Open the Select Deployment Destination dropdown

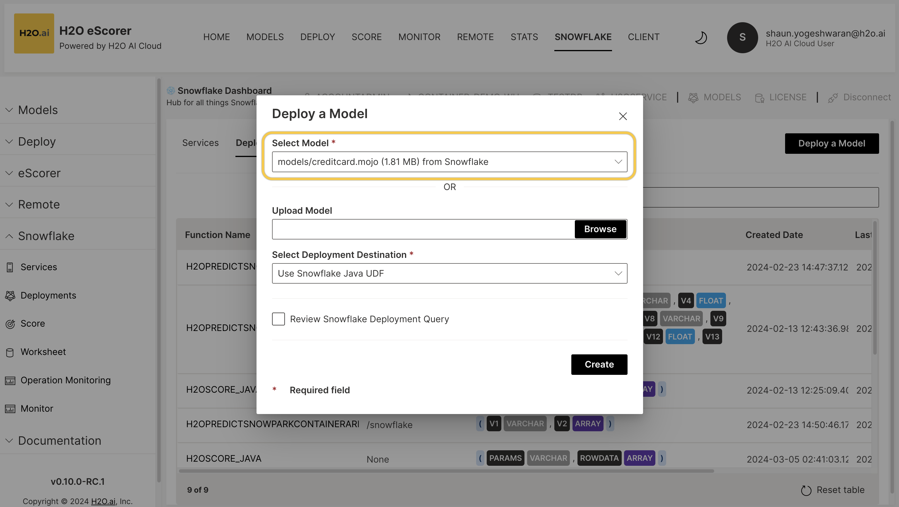click(x=449, y=273)
